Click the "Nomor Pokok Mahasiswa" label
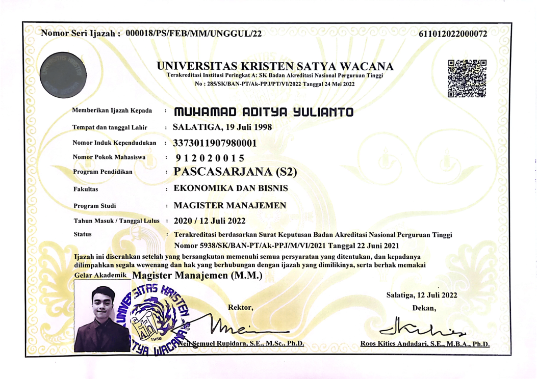Screen dimensions: 537x379 coord(109,157)
